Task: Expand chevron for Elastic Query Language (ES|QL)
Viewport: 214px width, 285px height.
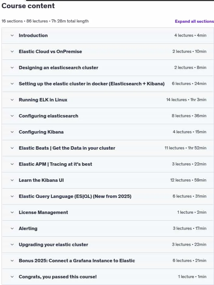Action: 12,196
